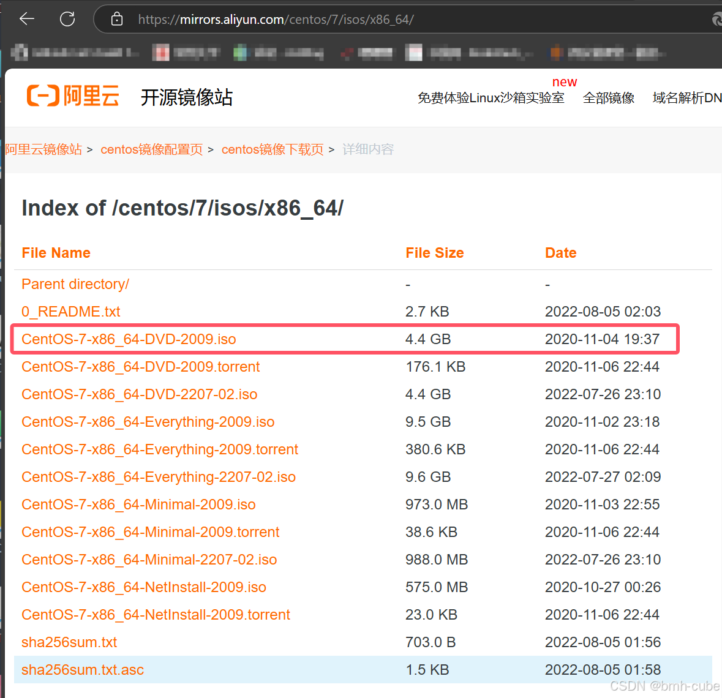
Task: Download CentOS-7-x86_64-Minimal-2009.torrent
Action: [151, 532]
